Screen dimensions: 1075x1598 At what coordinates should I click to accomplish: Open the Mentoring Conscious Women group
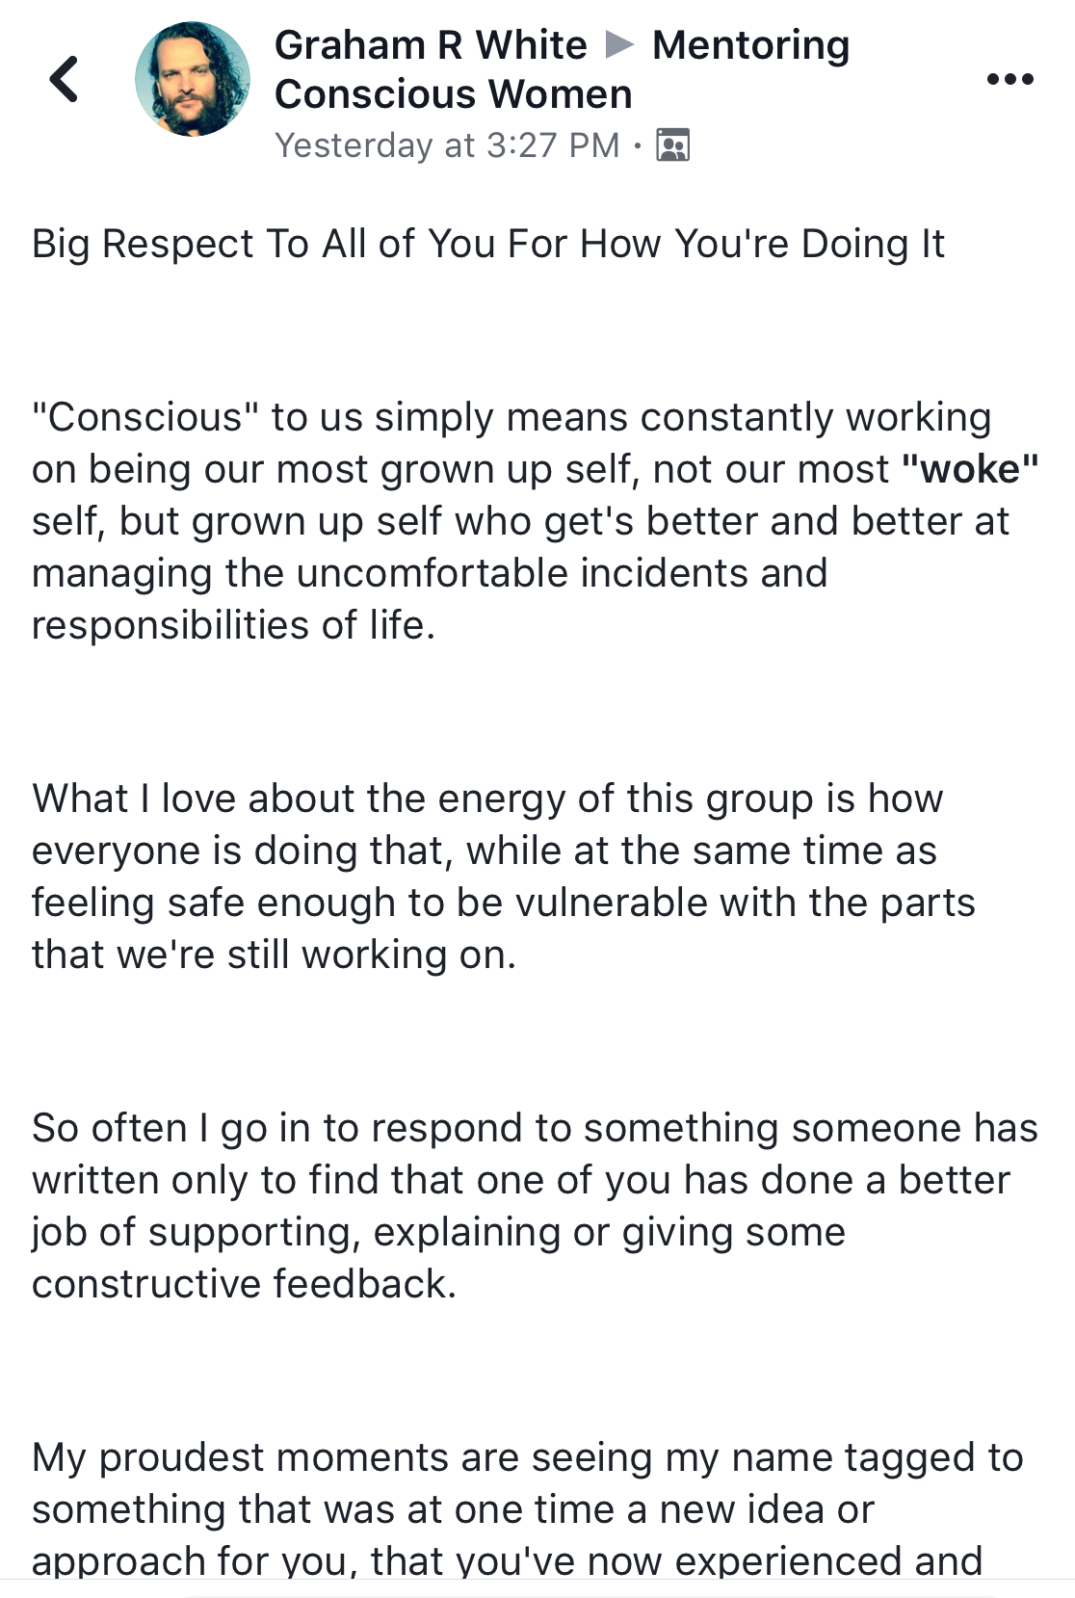562,69
